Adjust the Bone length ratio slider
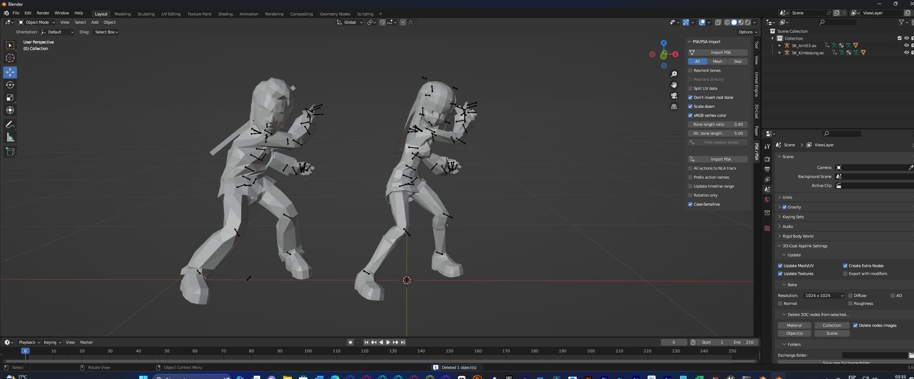 click(717, 125)
